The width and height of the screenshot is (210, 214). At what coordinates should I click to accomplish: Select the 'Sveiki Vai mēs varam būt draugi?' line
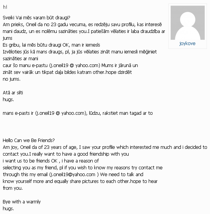tap(36, 17)
